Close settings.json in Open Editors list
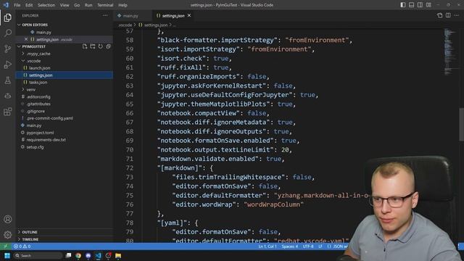 (x=26, y=39)
